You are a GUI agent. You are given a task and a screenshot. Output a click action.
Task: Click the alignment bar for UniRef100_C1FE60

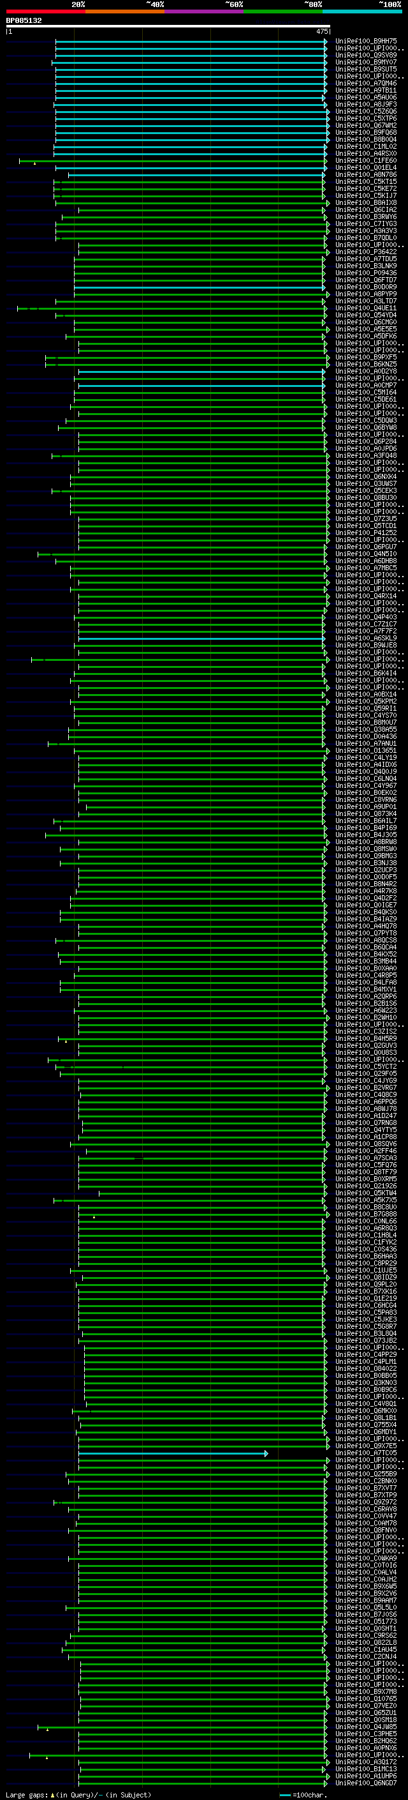coord(172,161)
